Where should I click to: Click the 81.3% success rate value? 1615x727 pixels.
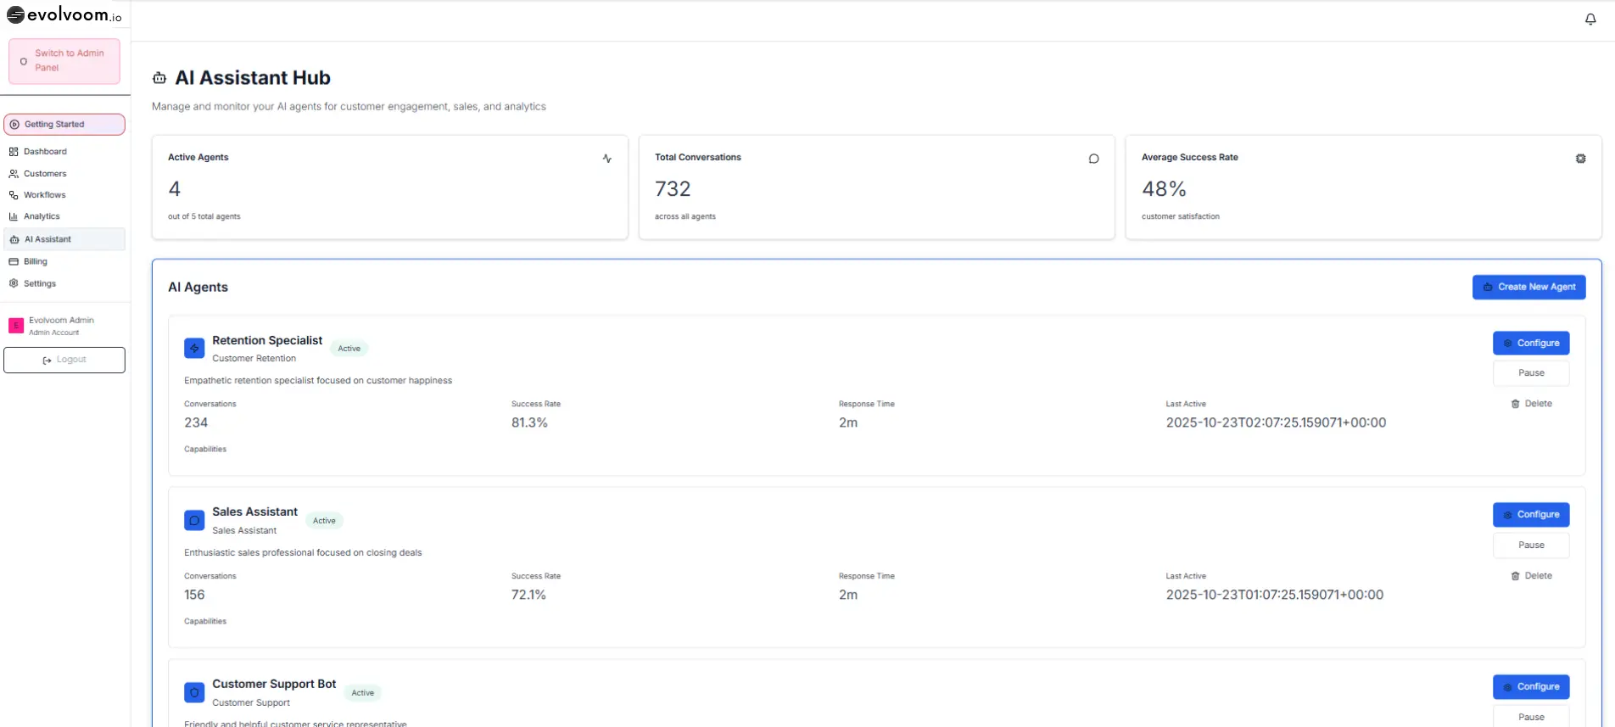click(529, 422)
